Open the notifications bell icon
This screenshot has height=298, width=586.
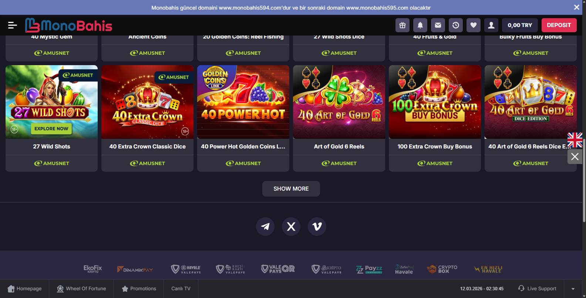click(420, 25)
